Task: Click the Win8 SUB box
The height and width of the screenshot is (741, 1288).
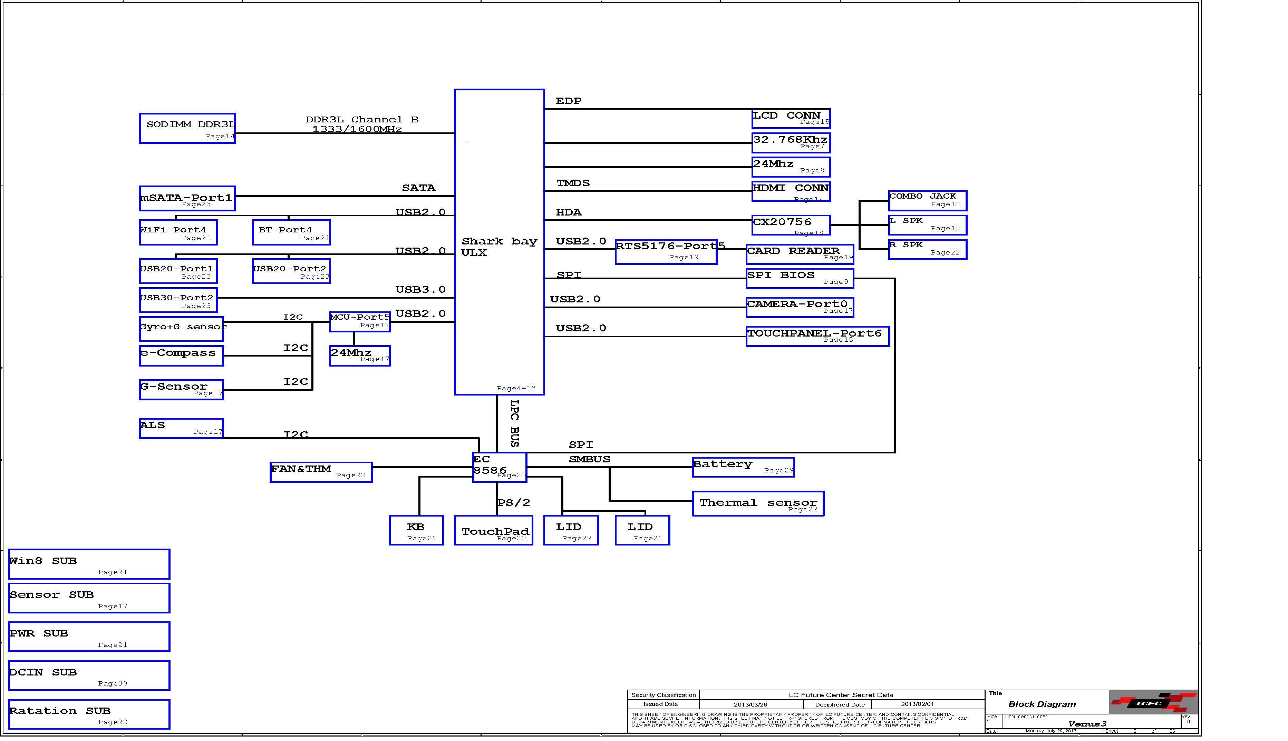Action: [x=89, y=564]
